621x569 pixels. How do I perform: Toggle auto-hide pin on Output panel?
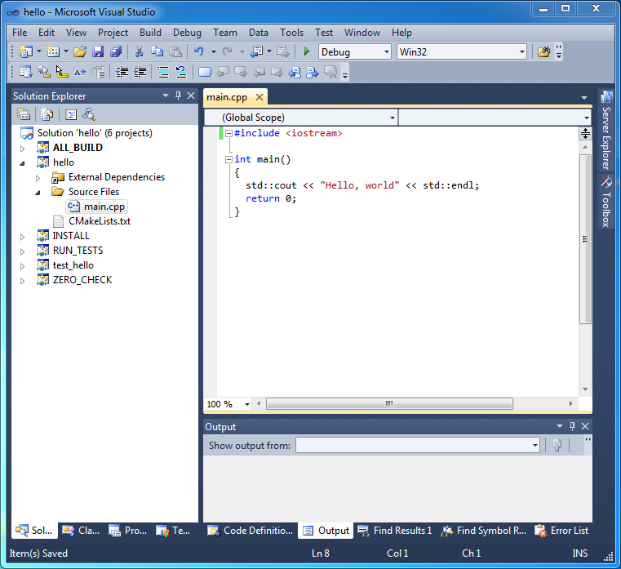(x=572, y=426)
